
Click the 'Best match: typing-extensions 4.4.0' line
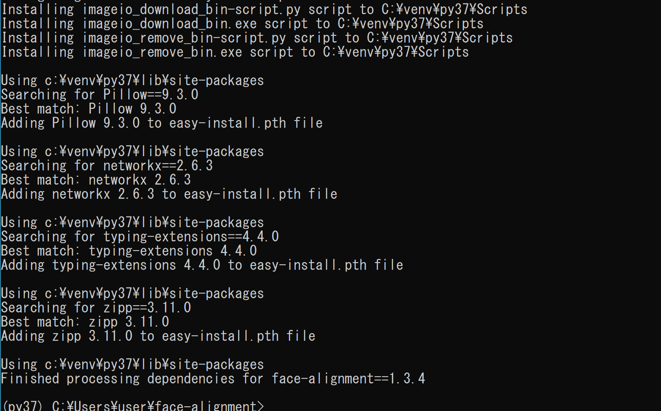129,250
